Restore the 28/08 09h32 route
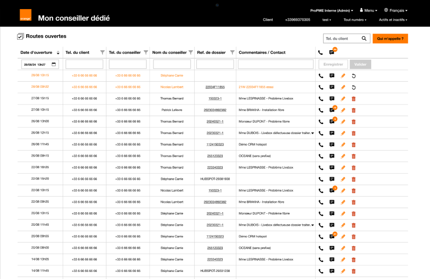Viewport: 430px width, 279px height. coord(354,87)
